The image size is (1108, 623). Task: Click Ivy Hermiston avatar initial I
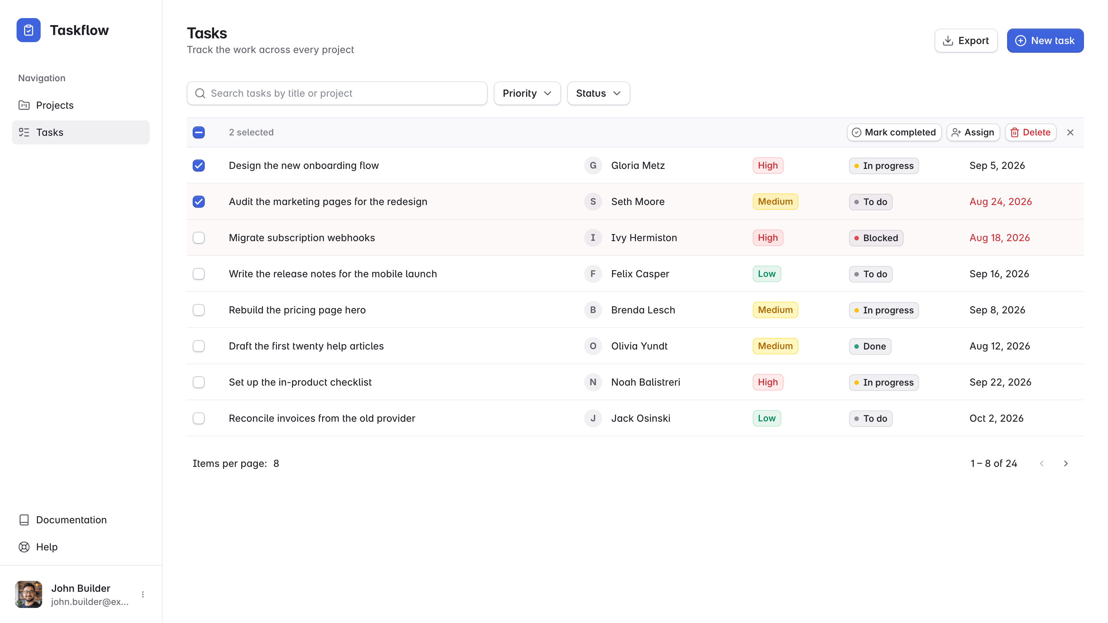(x=593, y=238)
